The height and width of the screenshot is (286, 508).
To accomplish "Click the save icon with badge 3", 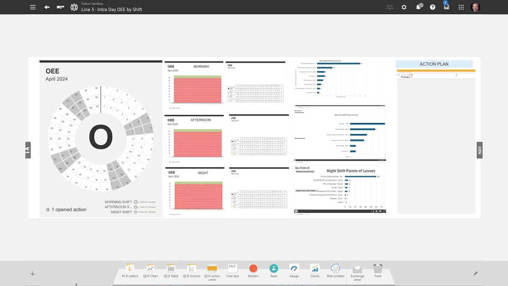I will [x=447, y=6].
